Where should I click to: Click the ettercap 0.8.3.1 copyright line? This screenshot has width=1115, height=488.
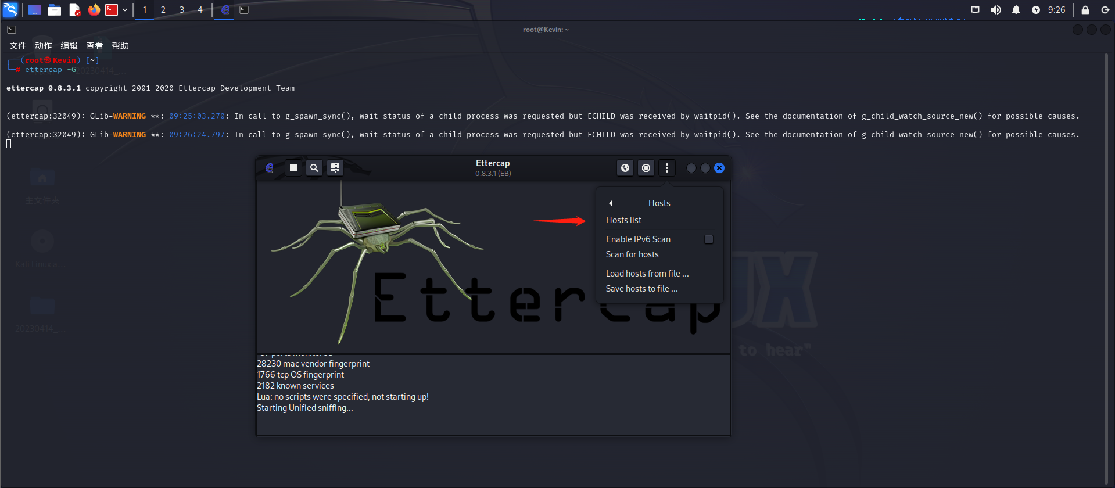(150, 88)
